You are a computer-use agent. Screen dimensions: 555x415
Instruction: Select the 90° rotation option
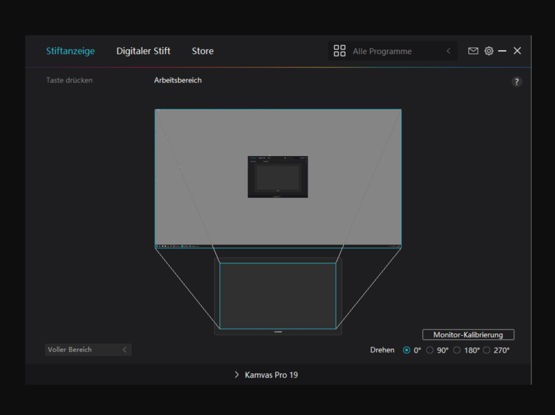[x=430, y=350]
